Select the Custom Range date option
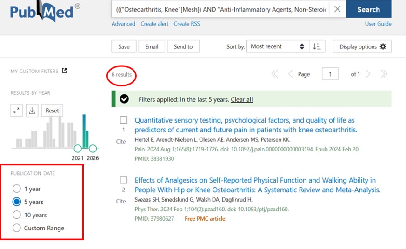Viewport: 406px width, 249px height. [17, 228]
